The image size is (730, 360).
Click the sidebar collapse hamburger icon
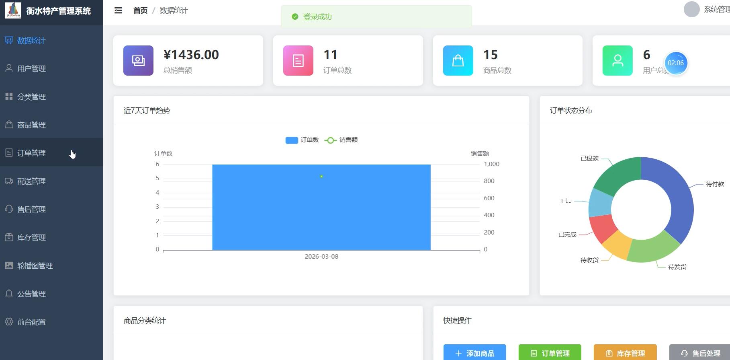click(x=118, y=10)
